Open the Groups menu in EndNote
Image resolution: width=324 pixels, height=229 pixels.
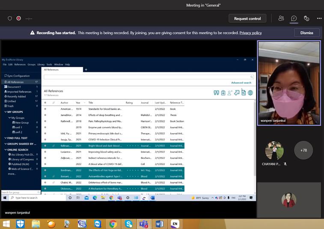(x=31, y=65)
